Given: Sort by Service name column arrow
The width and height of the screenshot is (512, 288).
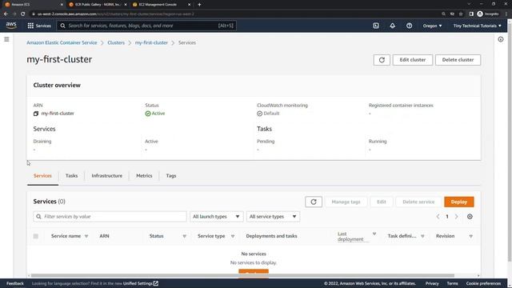Looking at the screenshot, I should point(86,236).
